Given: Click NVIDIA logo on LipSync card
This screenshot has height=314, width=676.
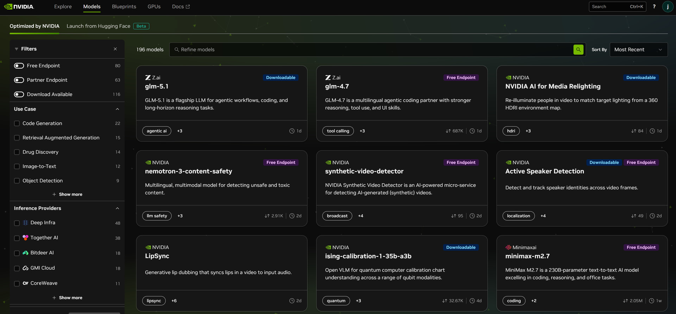Looking at the screenshot, I should click(148, 248).
